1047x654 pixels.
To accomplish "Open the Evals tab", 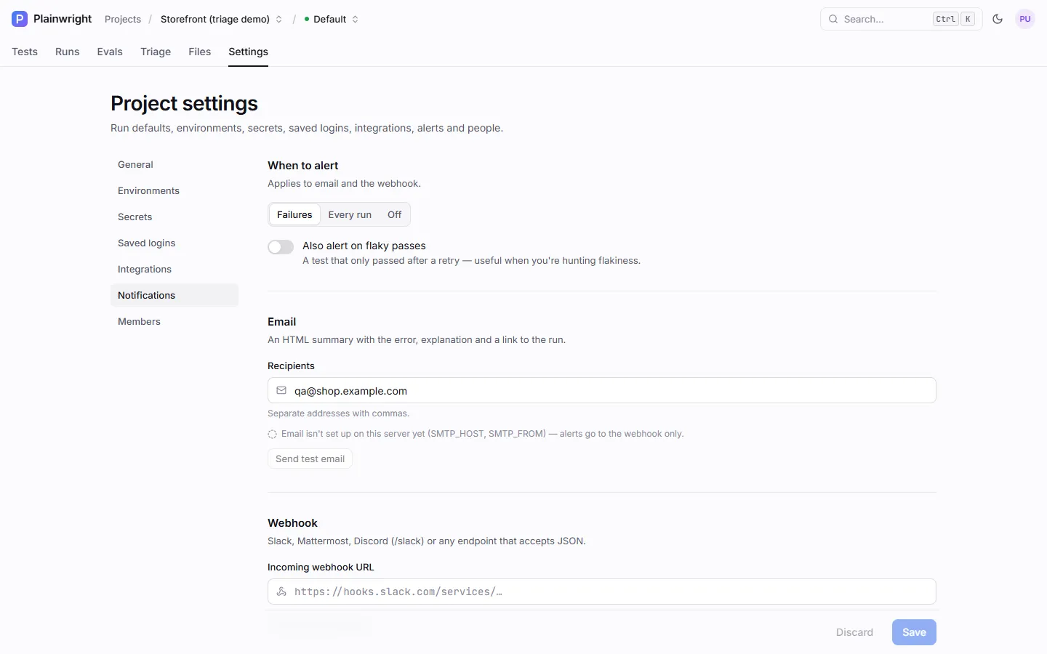I will [x=110, y=52].
